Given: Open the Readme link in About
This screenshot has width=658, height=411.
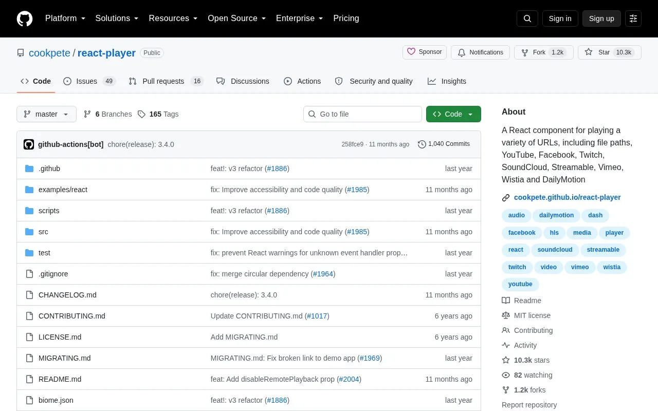Looking at the screenshot, I should click(521, 301).
